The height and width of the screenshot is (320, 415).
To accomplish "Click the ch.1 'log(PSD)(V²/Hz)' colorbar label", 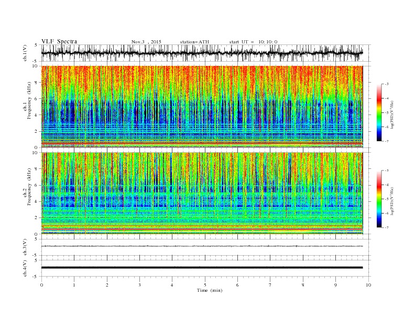I will pyautogui.click(x=392, y=115).
